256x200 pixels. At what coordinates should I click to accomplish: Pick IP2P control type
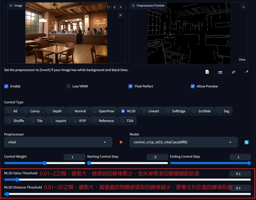[80, 121]
